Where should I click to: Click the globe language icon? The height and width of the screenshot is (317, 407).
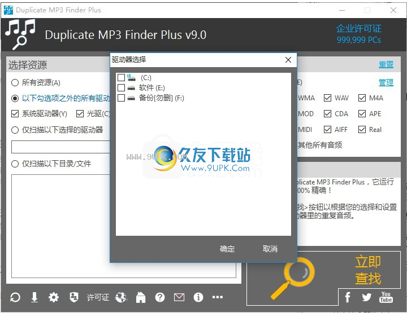click(121, 297)
